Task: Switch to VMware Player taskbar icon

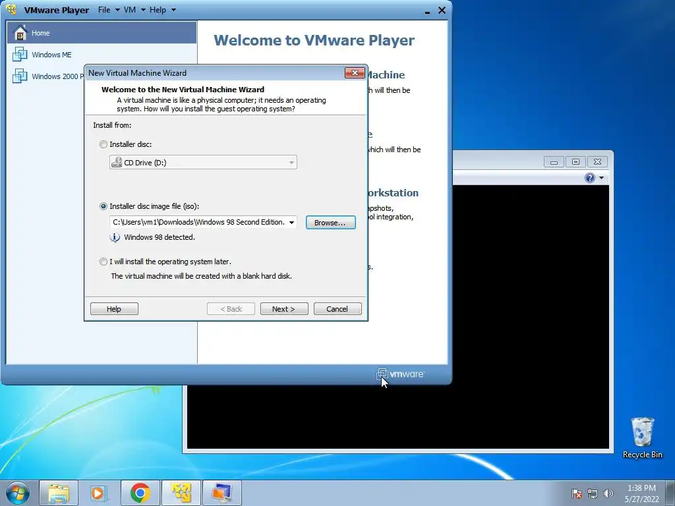Action: click(181, 493)
